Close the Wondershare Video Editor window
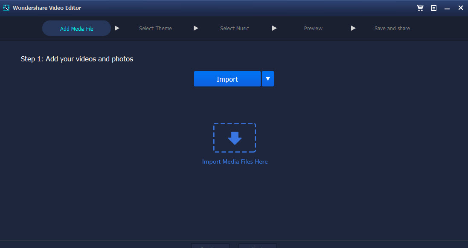Viewport: 468px width, 248px height. click(461, 8)
